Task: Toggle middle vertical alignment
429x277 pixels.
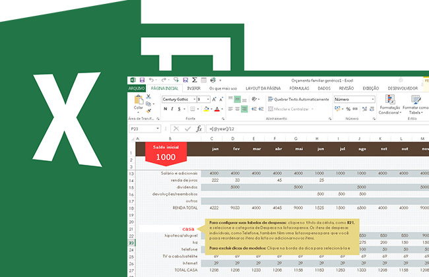Action: click(x=238, y=99)
